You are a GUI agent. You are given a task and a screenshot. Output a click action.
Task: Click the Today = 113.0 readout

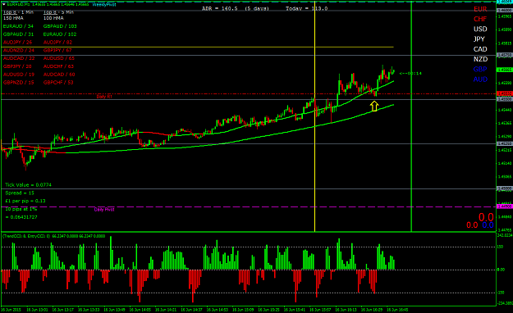306,8
